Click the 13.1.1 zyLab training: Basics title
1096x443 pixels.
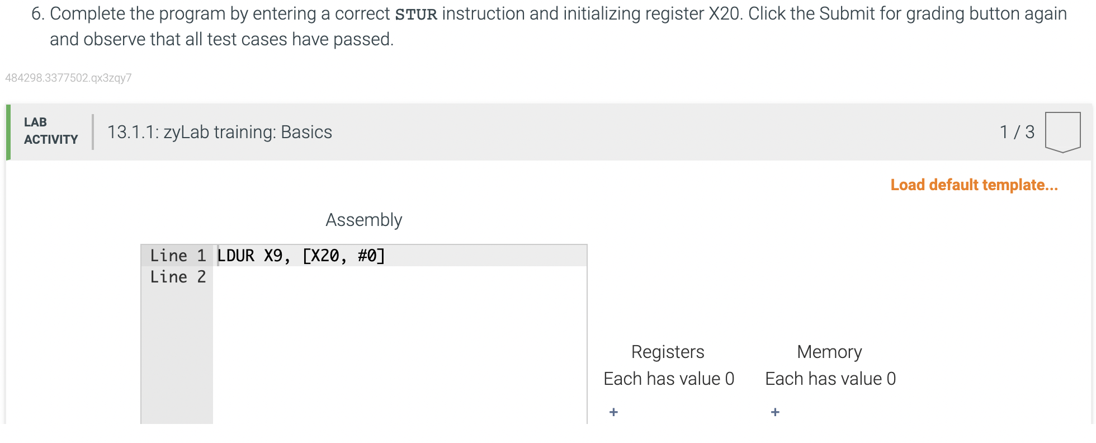click(220, 132)
